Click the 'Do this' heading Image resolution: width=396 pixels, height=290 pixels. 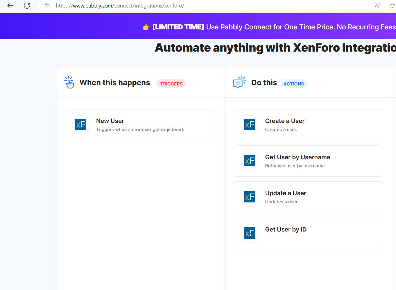pos(264,82)
